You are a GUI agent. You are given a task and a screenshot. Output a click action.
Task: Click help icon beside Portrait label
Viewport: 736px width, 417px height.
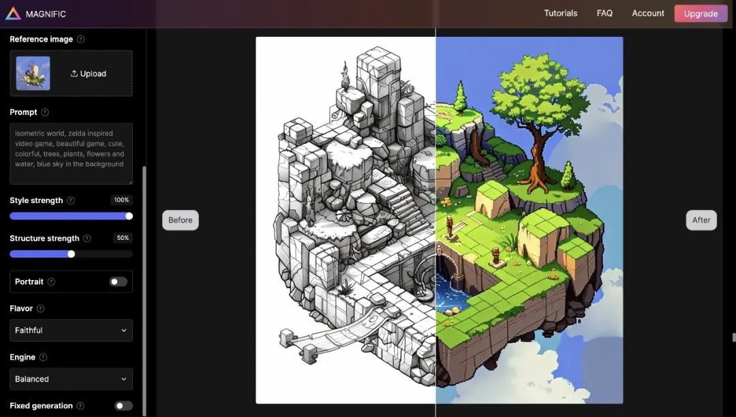51,282
